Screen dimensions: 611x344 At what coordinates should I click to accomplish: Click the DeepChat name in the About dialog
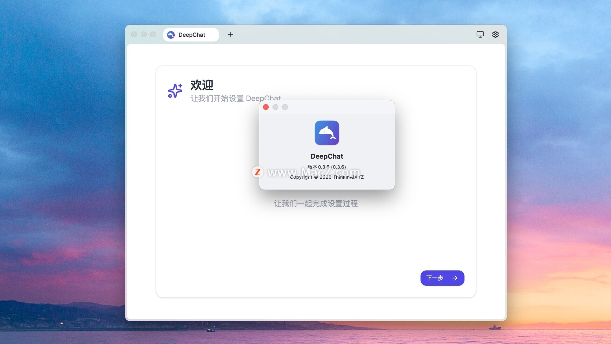coord(327,156)
